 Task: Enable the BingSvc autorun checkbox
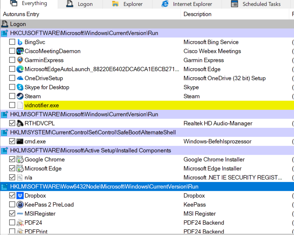[x=12, y=42]
